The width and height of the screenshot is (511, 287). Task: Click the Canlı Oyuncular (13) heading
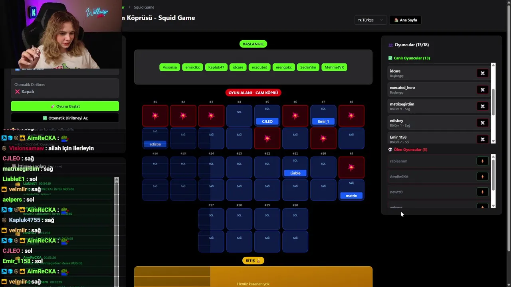click(x=409, y=58)
